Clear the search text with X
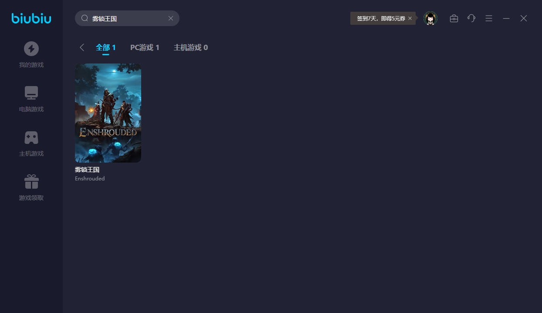 coord(171,18)
